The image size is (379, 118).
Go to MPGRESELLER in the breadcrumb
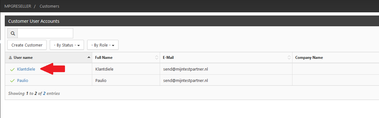pyautogui.click(x=18, y=6)
